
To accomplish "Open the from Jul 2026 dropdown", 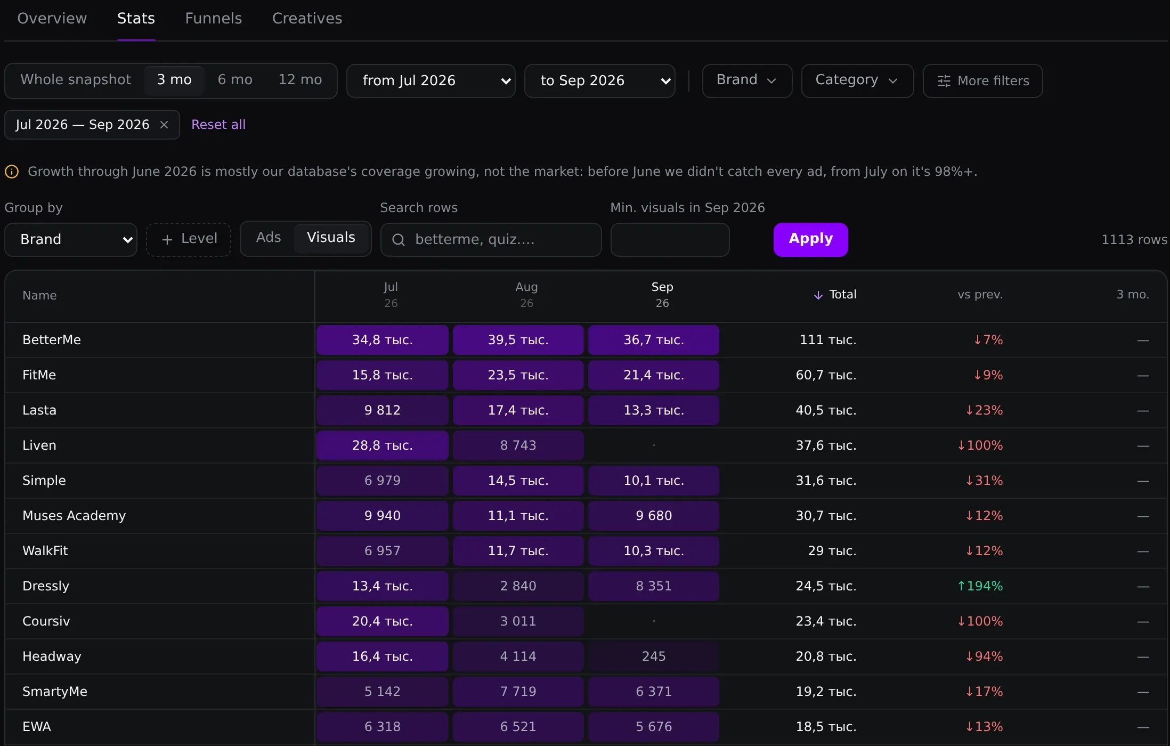I will [x=431, y=81].
